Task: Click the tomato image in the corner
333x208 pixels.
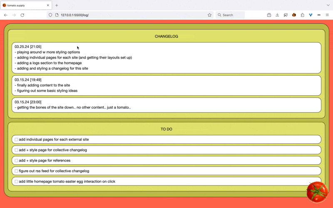Action: (x=317, y=192)
